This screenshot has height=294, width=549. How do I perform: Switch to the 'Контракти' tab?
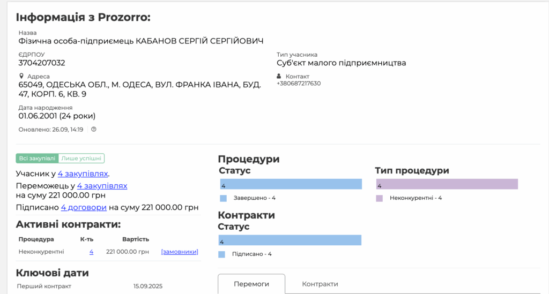click(x=320, y=284)
